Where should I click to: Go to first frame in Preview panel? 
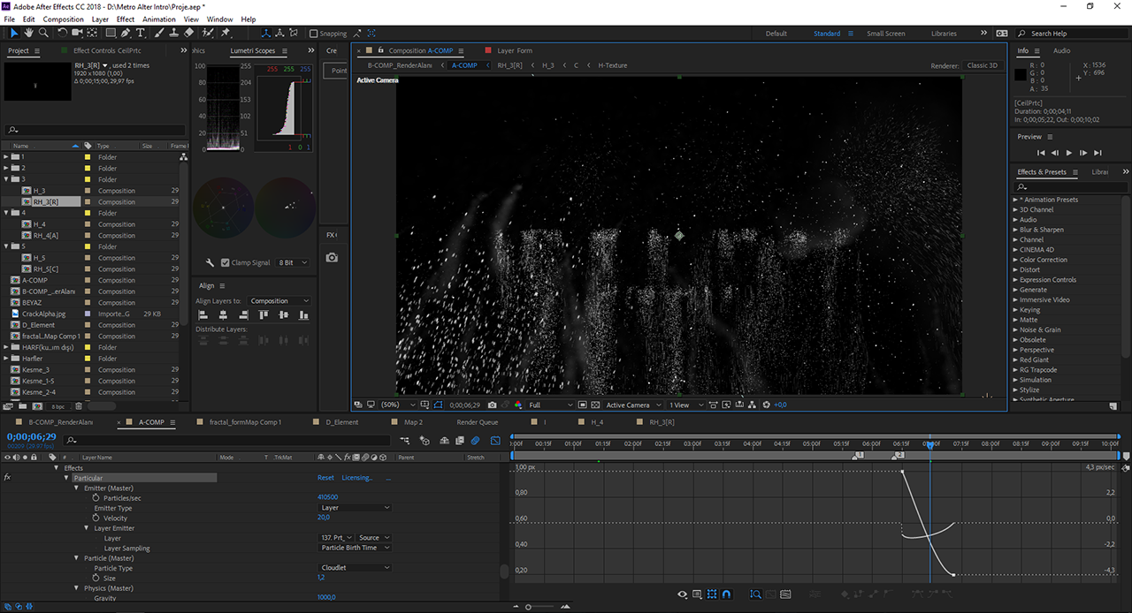1040,153
